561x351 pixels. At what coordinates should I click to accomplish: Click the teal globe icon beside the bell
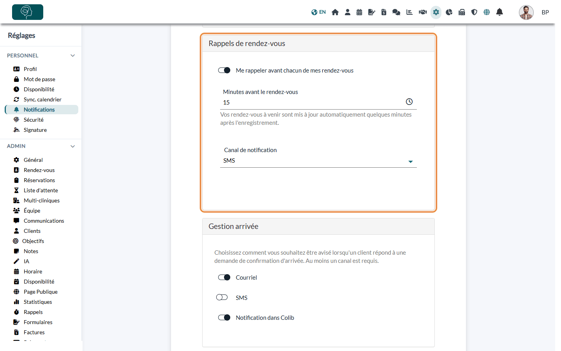487,12
